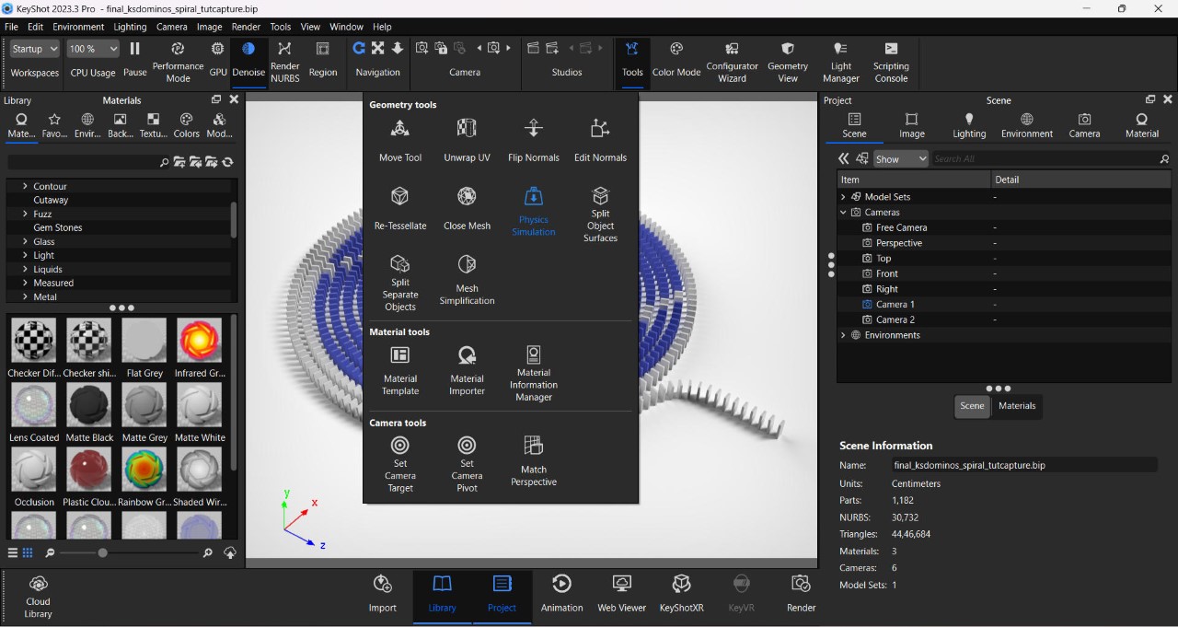Open the Re-Tessellate geometry tool
This screenshot has height=627, width=1178.
click(399, 208)
